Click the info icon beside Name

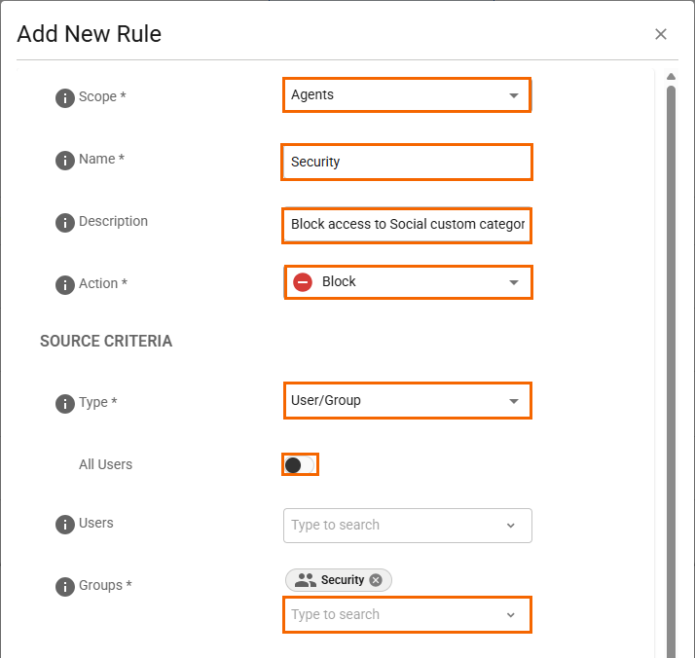click(x=65, y=161)
